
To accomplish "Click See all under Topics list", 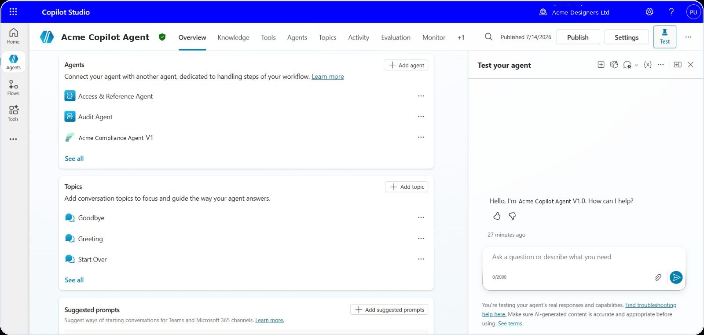I will point(74,280).
